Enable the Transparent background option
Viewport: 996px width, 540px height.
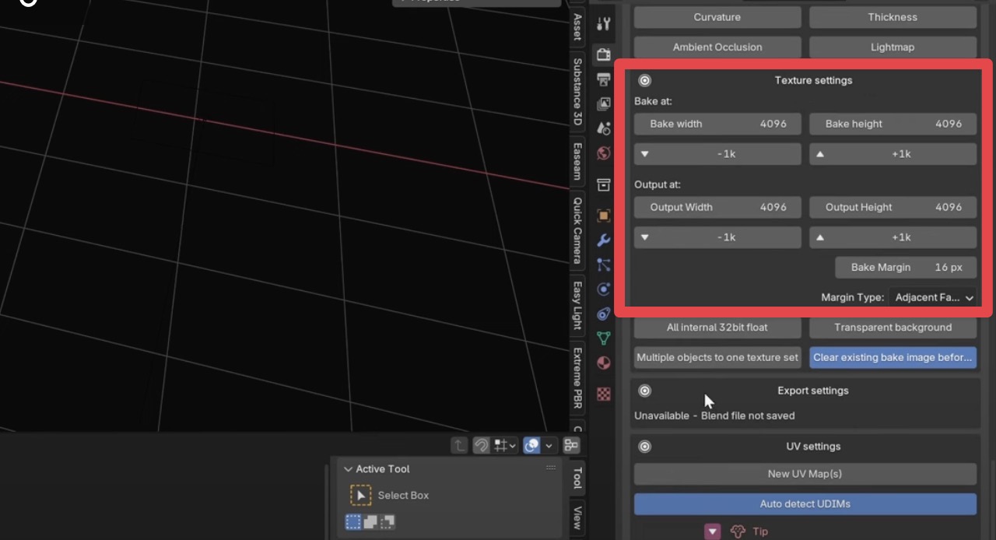click(893, 327)
